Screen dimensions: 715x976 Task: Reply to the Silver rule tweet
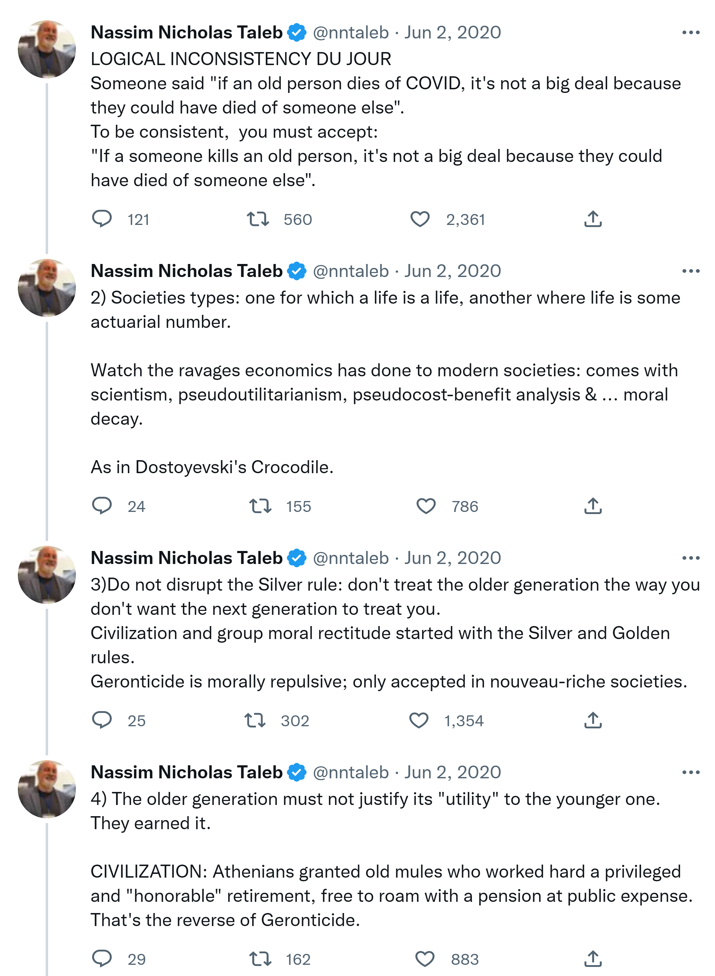pyautogui.click(x=102, y=720)
